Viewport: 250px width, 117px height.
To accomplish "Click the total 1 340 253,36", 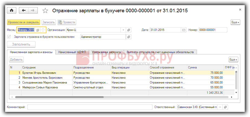I will pos(205,92).
